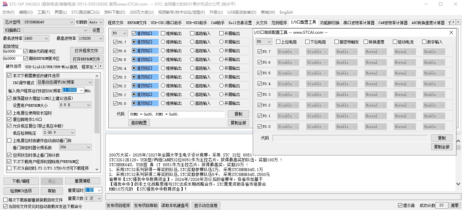This screenshot has height=210, width=462.
Task: Click the 设置 serial port button
Action: coord(96,30)
